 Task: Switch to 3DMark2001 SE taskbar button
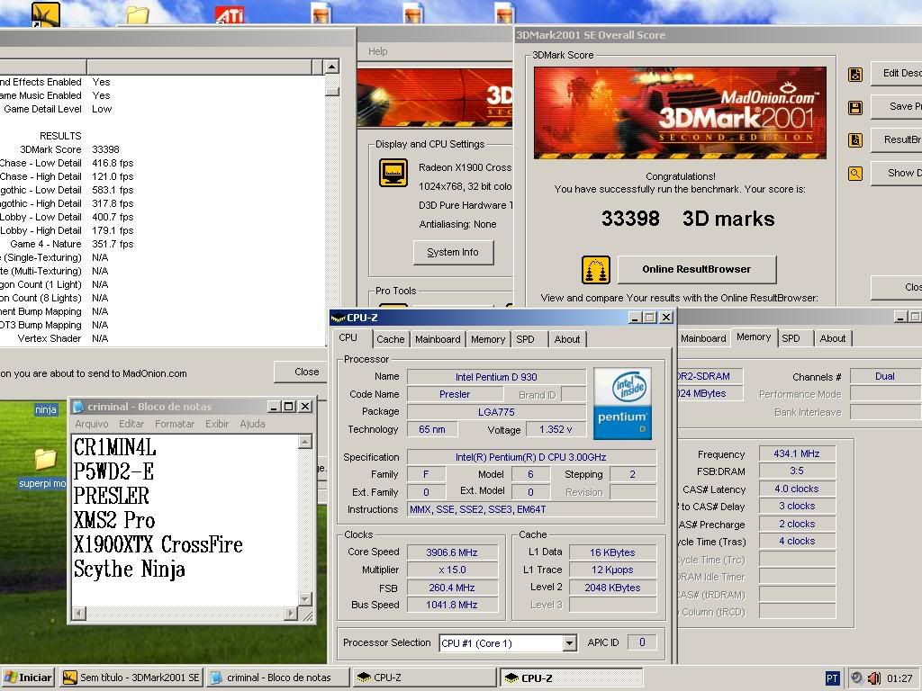[x=131, y=678]
